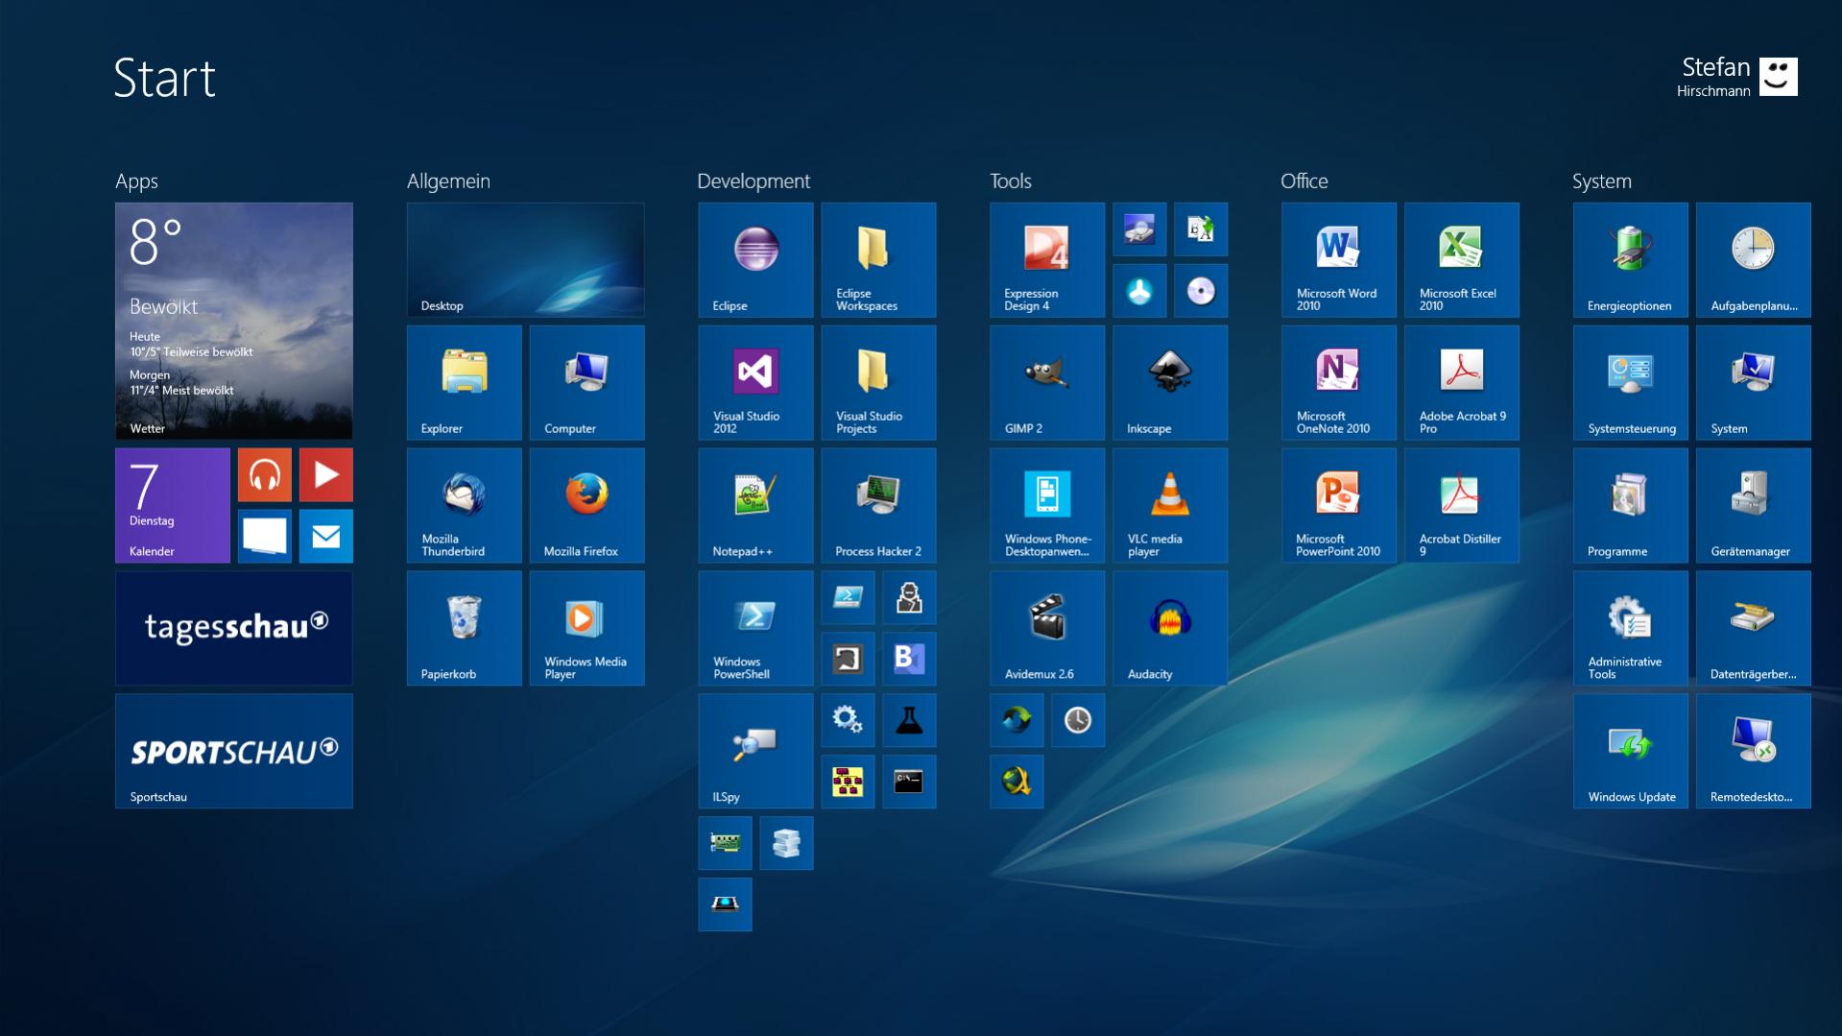Open the Remotedesktop tile
The image size is (1842, 1036).
point(1755,751)
